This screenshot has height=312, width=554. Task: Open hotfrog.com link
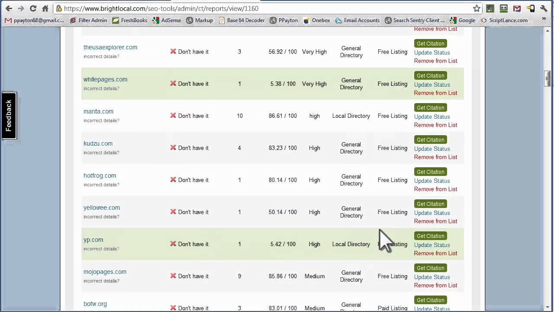coord(100,175)
